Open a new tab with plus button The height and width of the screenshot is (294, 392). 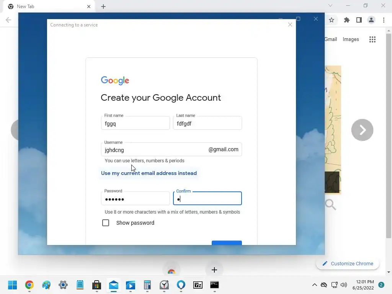[x=103, y=7]
